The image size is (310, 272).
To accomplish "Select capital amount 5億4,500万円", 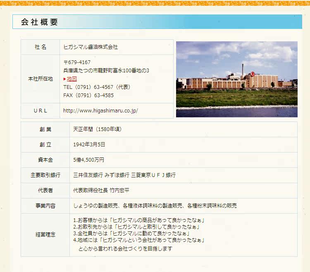I will click(x=88, y=160).
